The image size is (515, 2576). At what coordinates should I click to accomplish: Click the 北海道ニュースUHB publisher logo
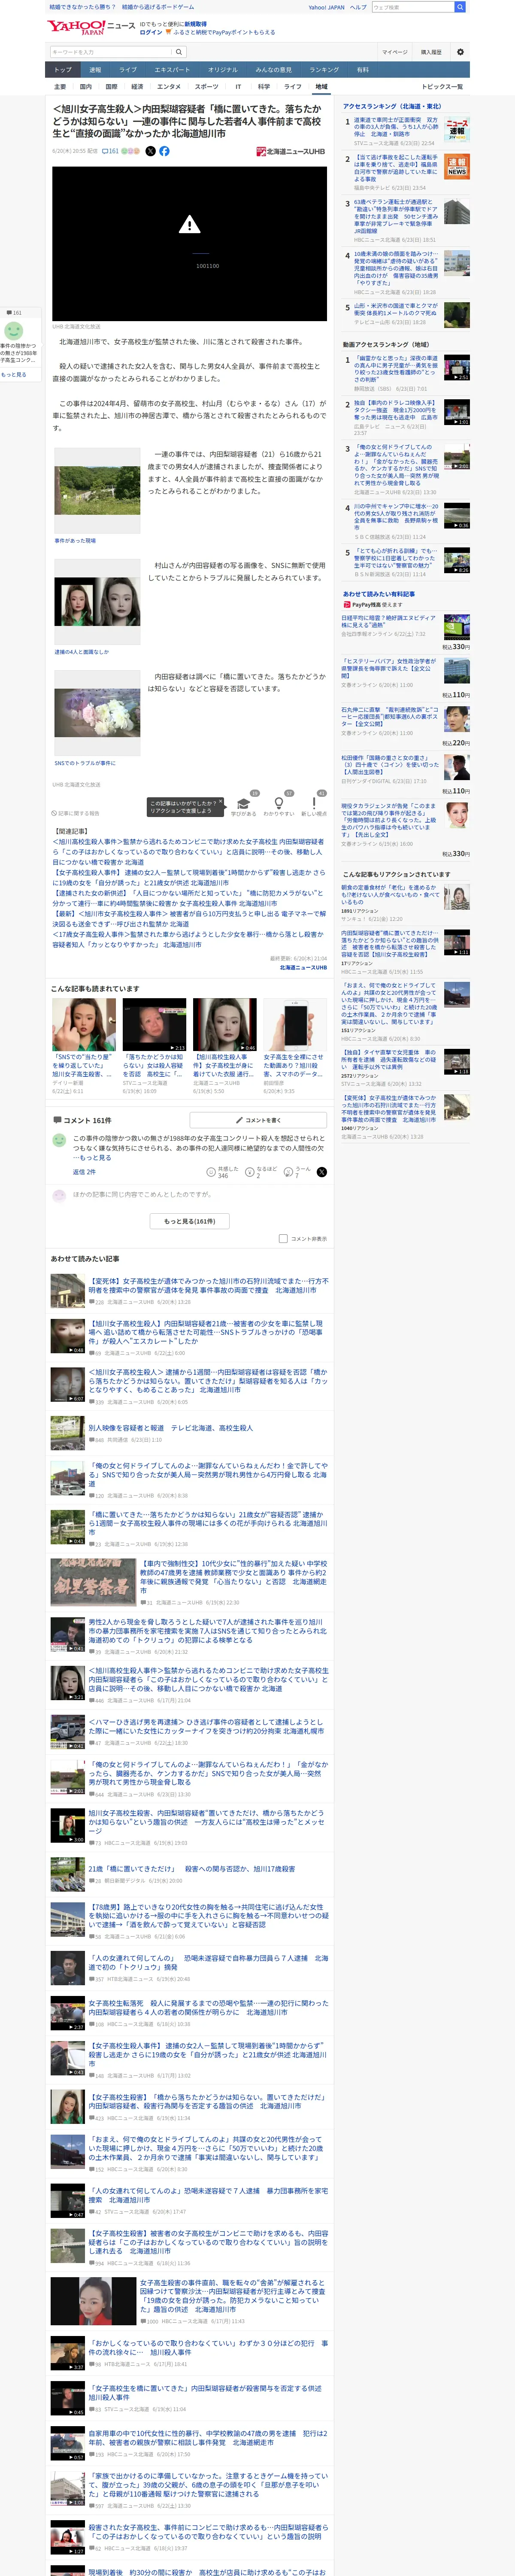290,151
